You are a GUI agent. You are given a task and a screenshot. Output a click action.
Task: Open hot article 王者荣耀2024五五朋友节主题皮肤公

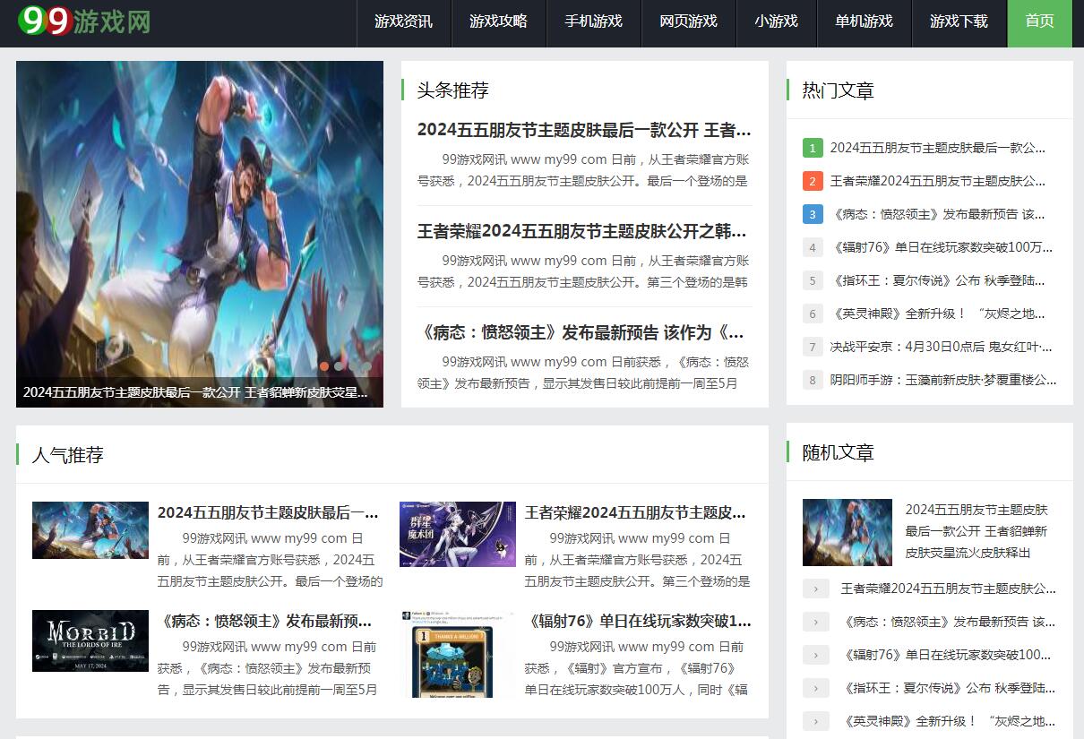click(x=938, y=181)
